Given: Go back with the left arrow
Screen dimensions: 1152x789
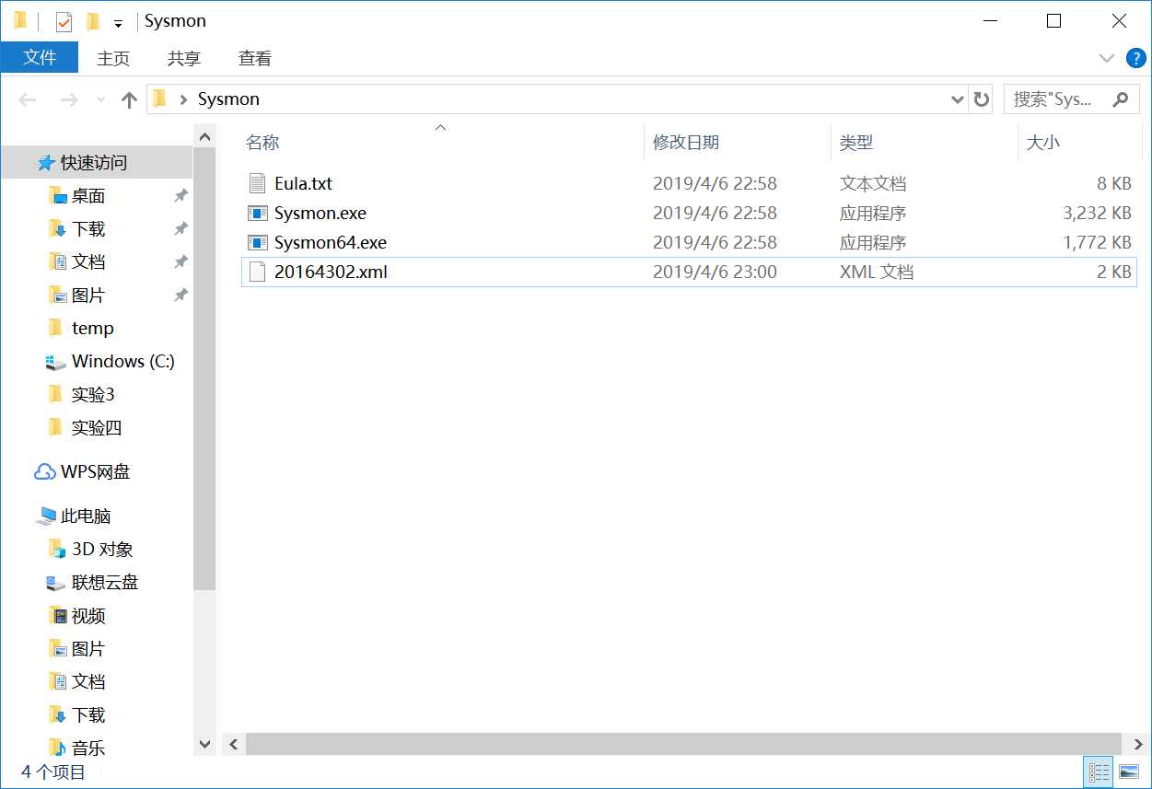Looking at the screenshot, I should pos(28,99).
